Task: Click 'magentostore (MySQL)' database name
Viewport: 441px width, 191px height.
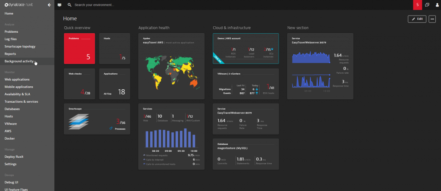Action: (x=232, y=148)
